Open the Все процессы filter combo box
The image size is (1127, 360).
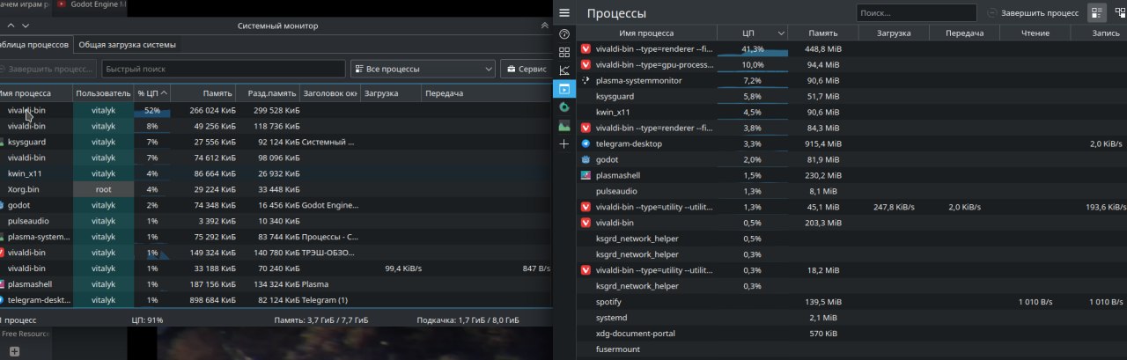(x=423, y=69)
